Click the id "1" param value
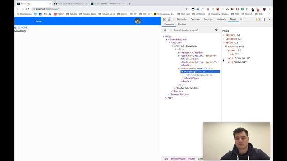 pos(237,54)
